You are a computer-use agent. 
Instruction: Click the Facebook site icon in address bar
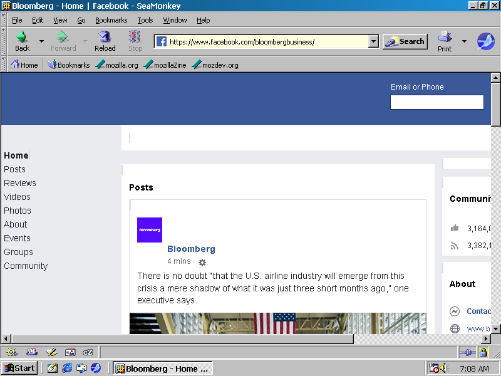click(x=162, y=41)
